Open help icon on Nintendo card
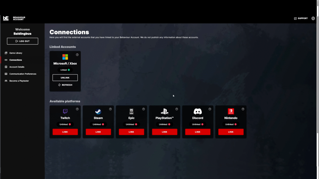The height and width of the screenshot is (179, 319). pos(243,109)
